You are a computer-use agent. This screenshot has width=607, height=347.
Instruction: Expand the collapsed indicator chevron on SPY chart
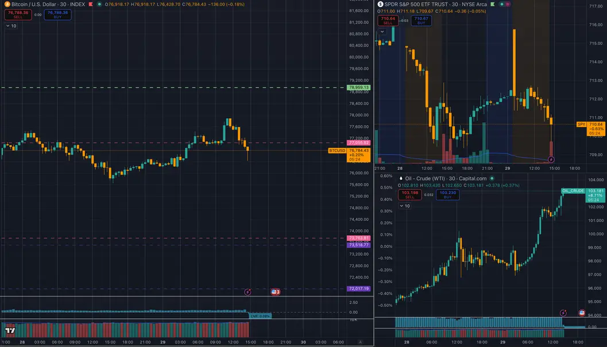coord(382,32)
